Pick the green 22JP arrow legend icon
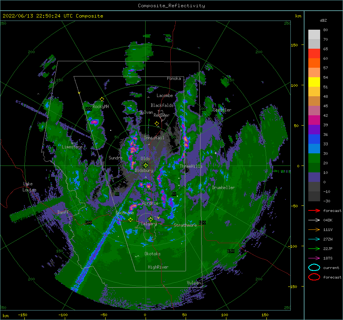Viewport: 343px width, 320px height. (314, 248)
